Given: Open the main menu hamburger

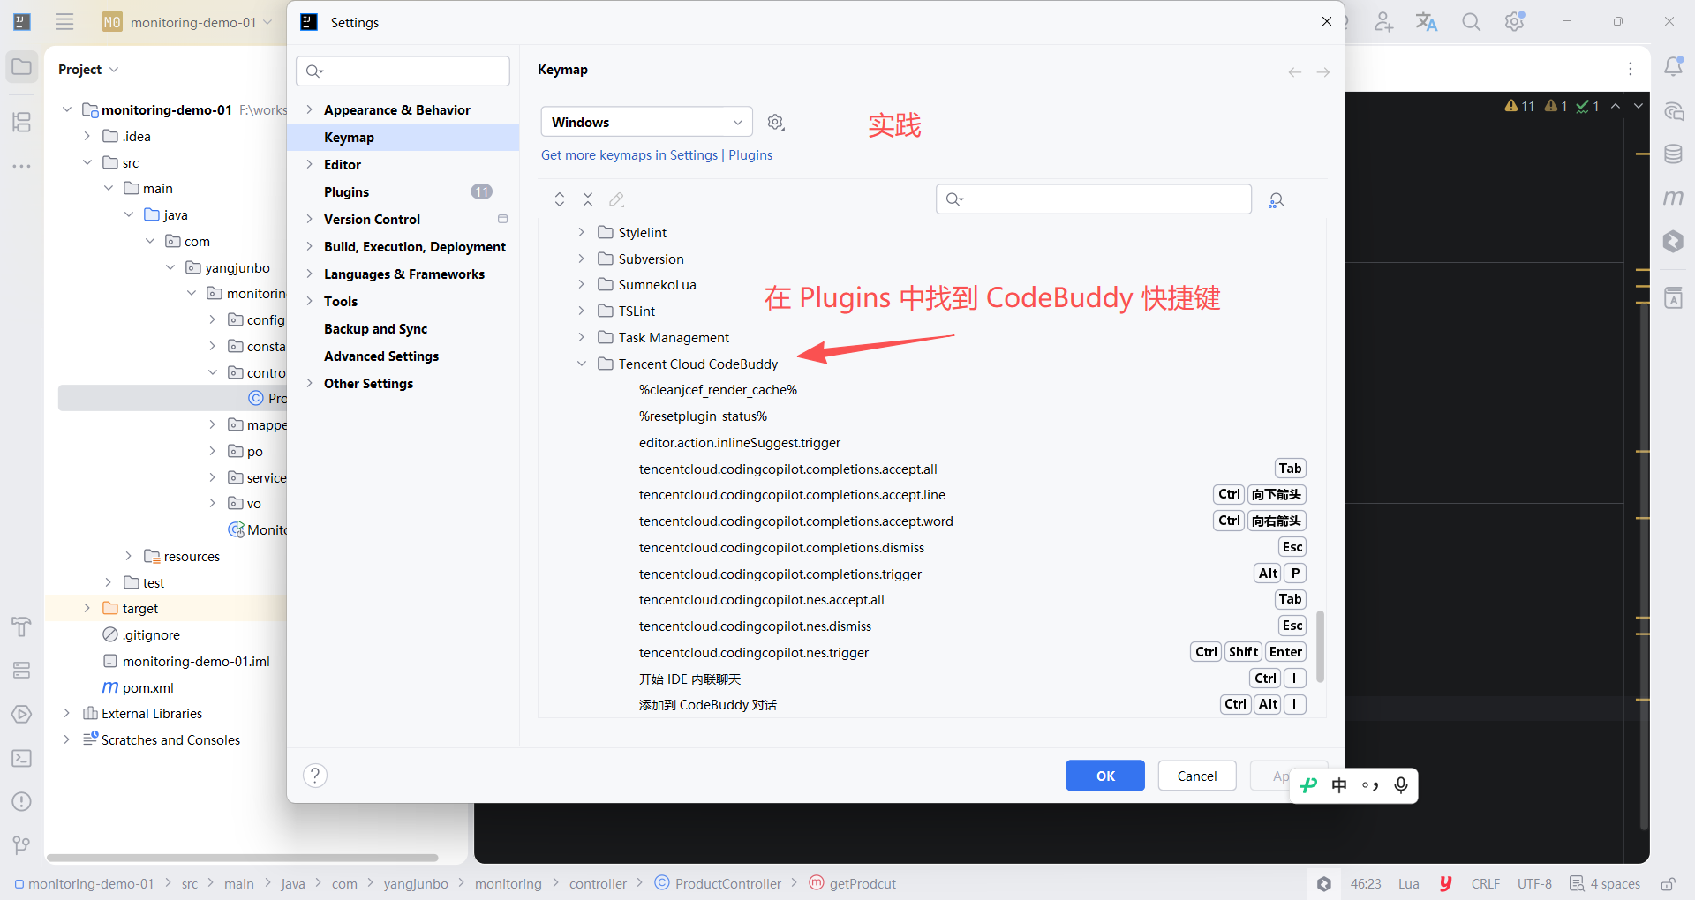Looking at the screenshot, I should coord(64,22).
